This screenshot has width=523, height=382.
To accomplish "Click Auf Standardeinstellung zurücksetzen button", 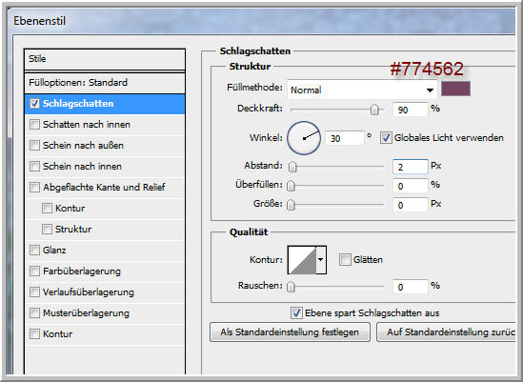I will click(446, 332).
